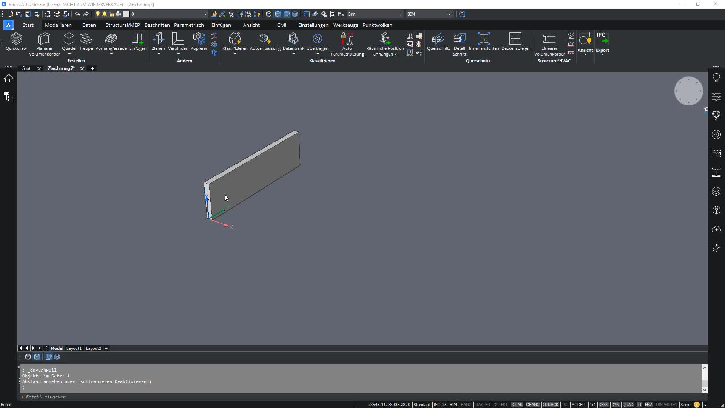Create a Querschnitt section

coord(438,42)
